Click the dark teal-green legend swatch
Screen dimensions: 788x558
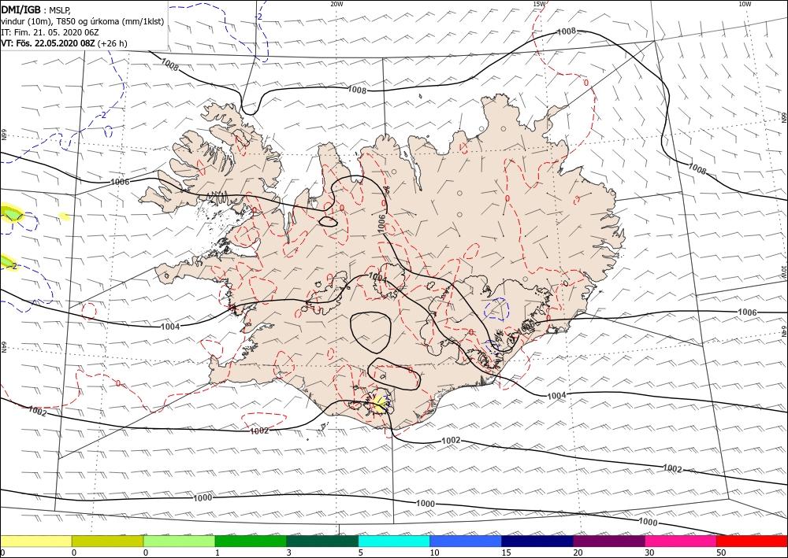click(x=322, y=541)
